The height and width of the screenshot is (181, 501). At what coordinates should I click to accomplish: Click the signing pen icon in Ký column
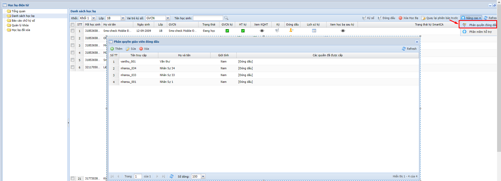[277, 30]
